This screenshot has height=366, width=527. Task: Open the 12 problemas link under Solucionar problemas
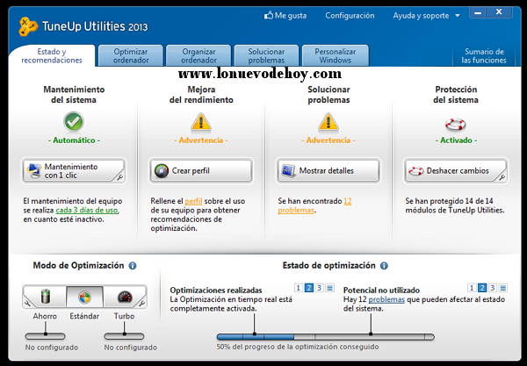(314, 205)
